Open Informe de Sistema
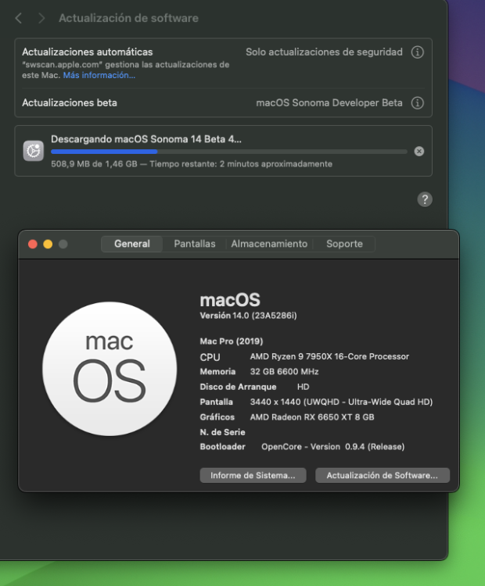The width and height of the screenshot is (485, 586). click(x=253, y=475)
